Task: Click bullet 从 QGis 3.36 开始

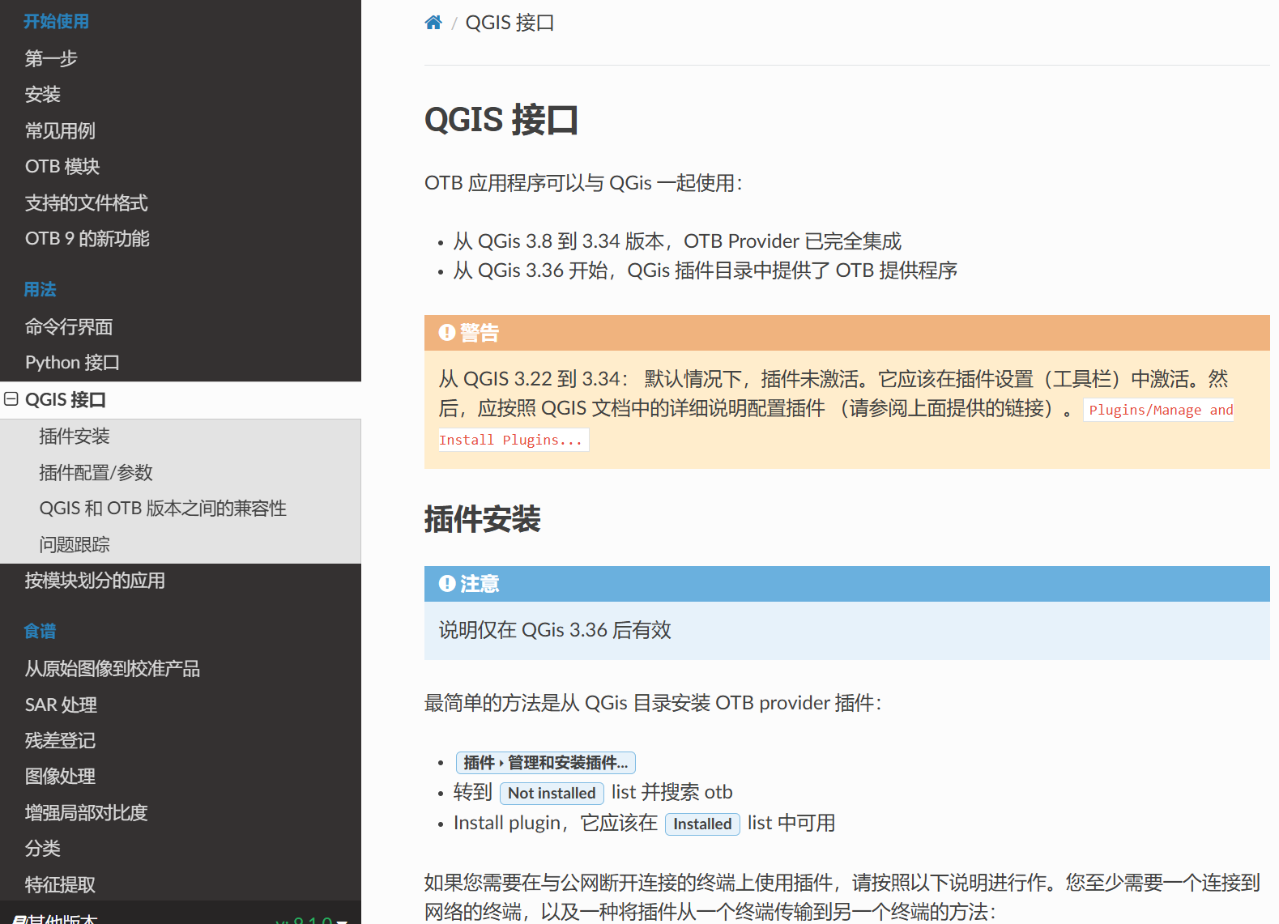Action: pos(705,270)
